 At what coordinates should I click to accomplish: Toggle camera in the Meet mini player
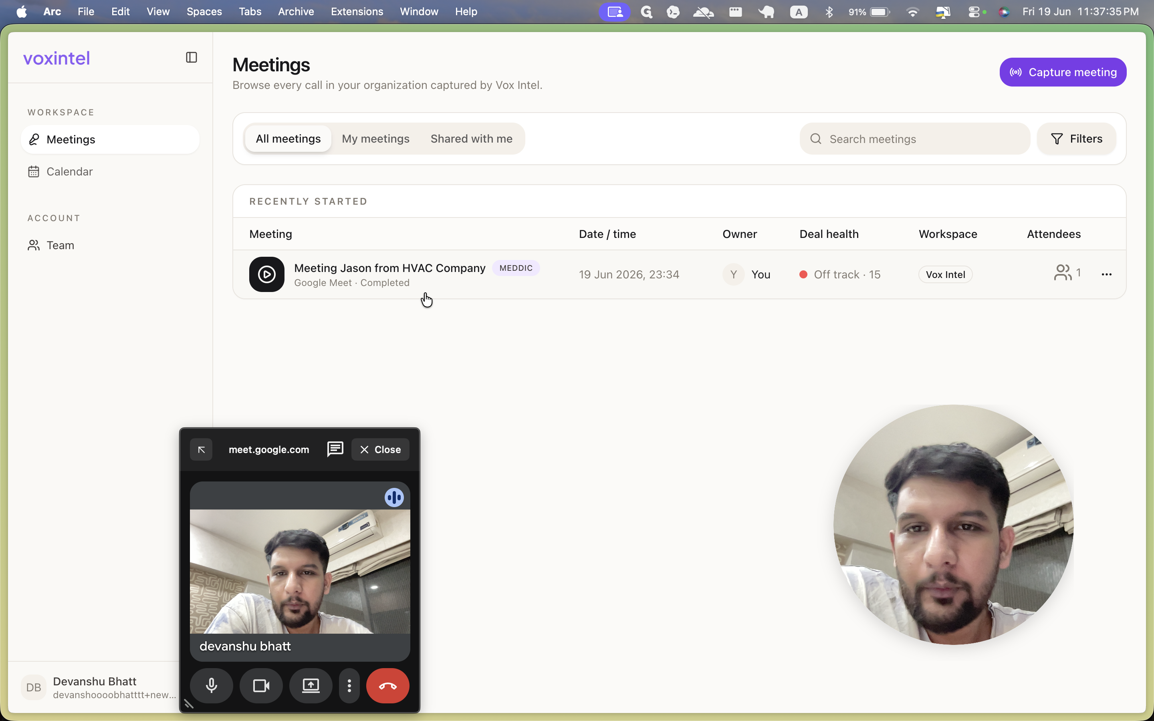261,686
